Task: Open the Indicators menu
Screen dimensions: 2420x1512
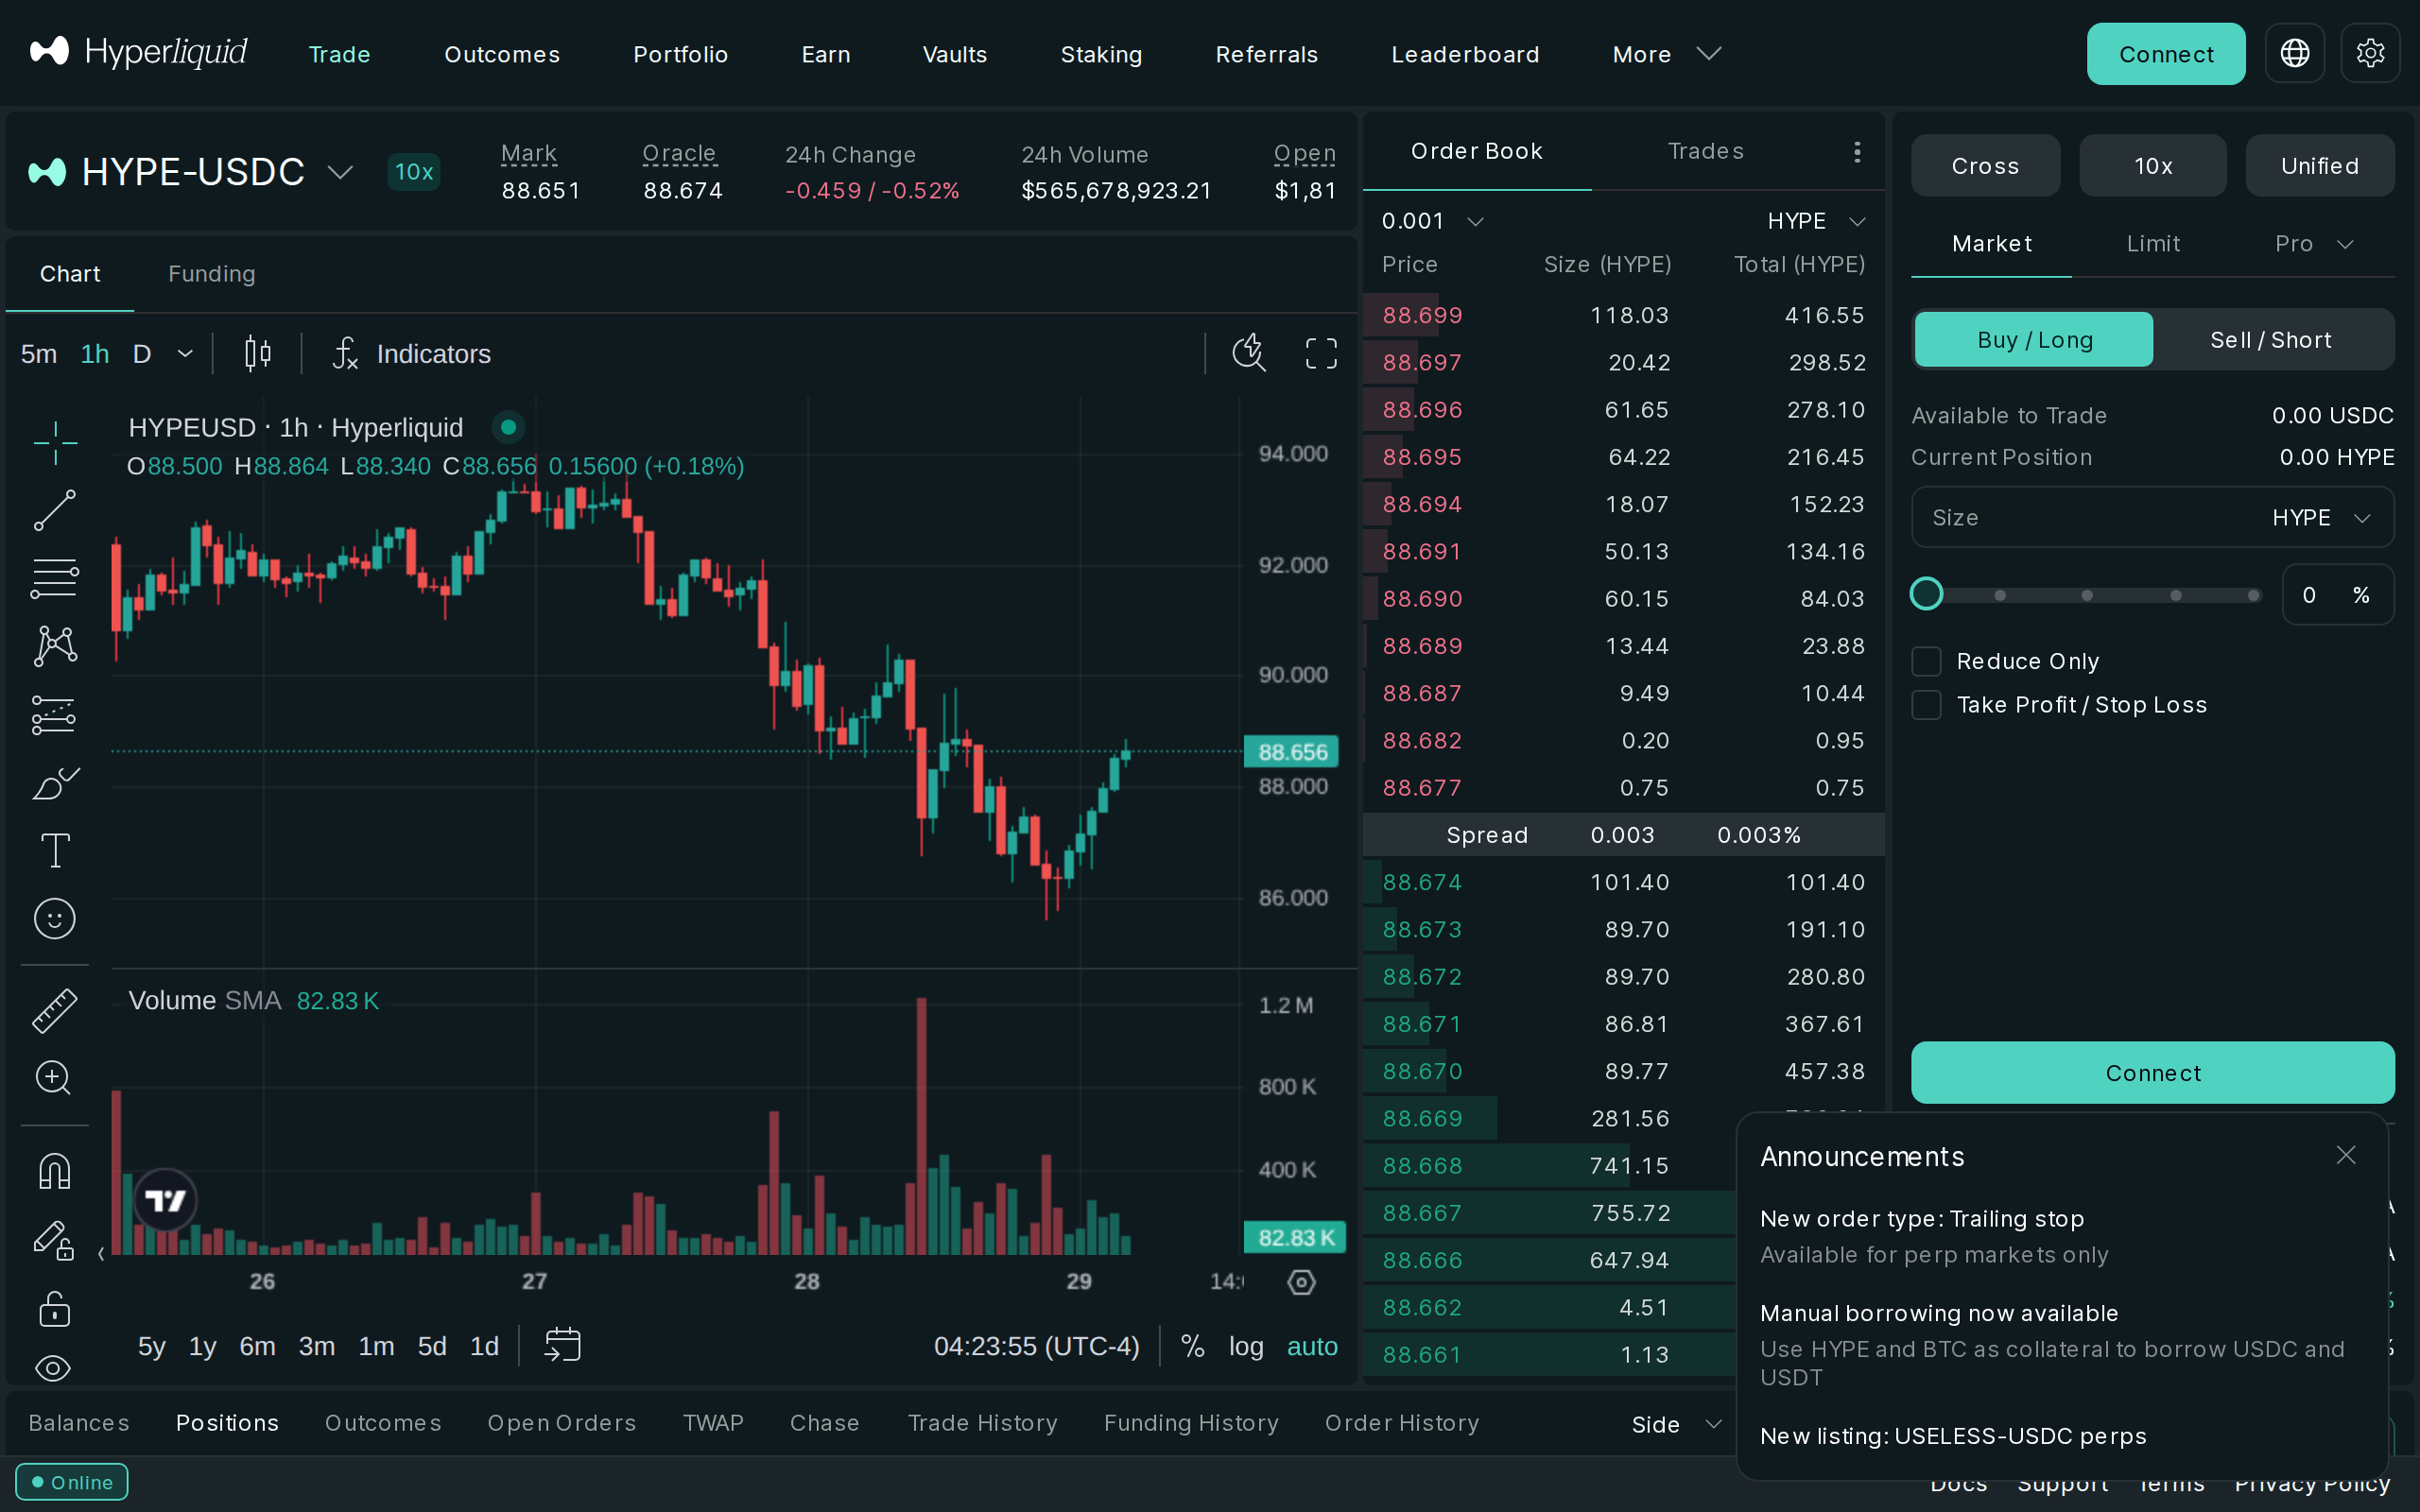Action: (x=412, y=354)
